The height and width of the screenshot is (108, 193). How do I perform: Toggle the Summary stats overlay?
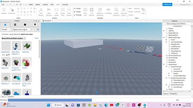(137, 12)
